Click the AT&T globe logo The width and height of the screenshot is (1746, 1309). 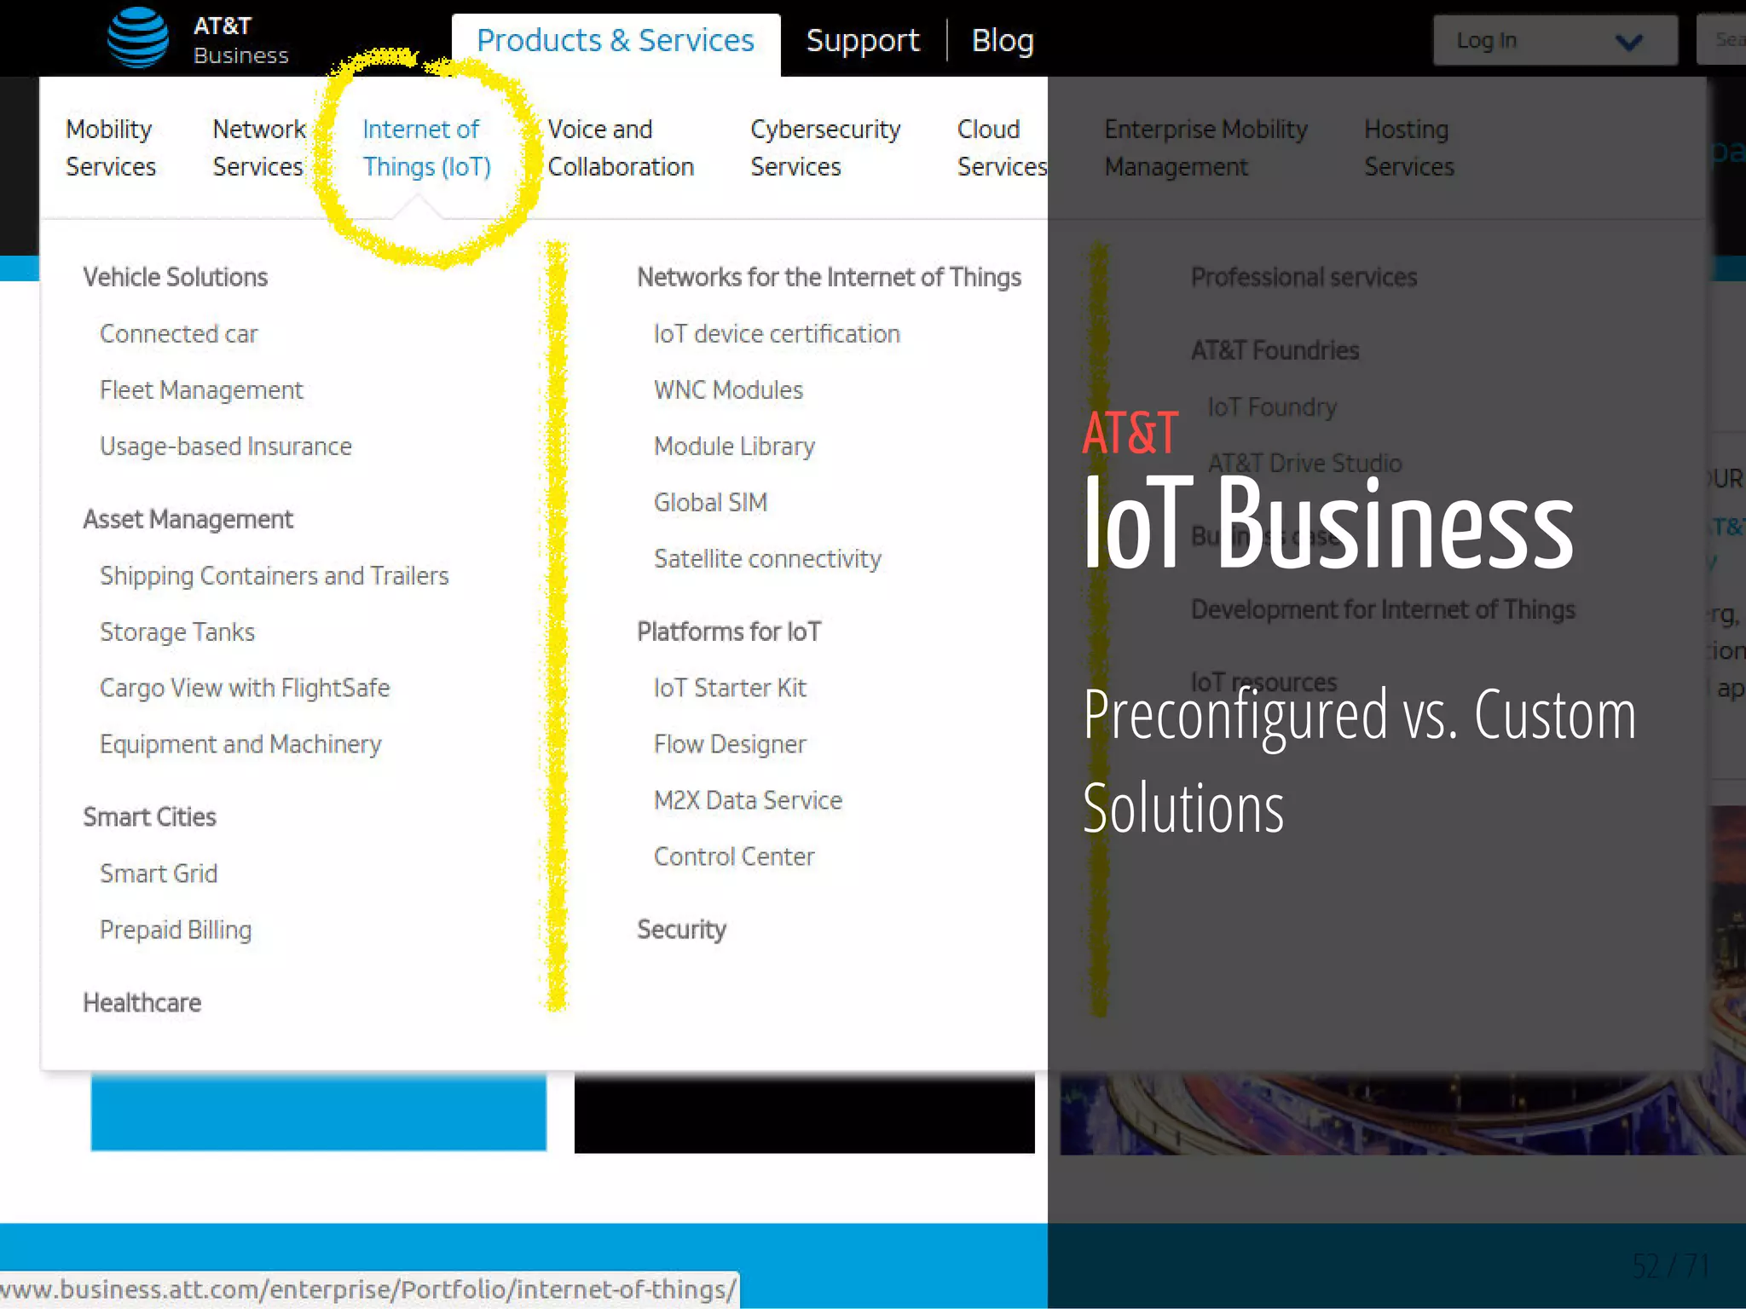(x=138, y=37)
